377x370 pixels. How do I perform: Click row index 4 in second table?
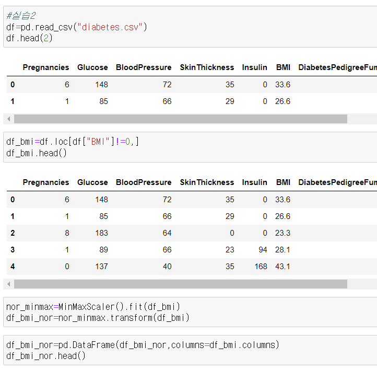(x=13, y=267)
